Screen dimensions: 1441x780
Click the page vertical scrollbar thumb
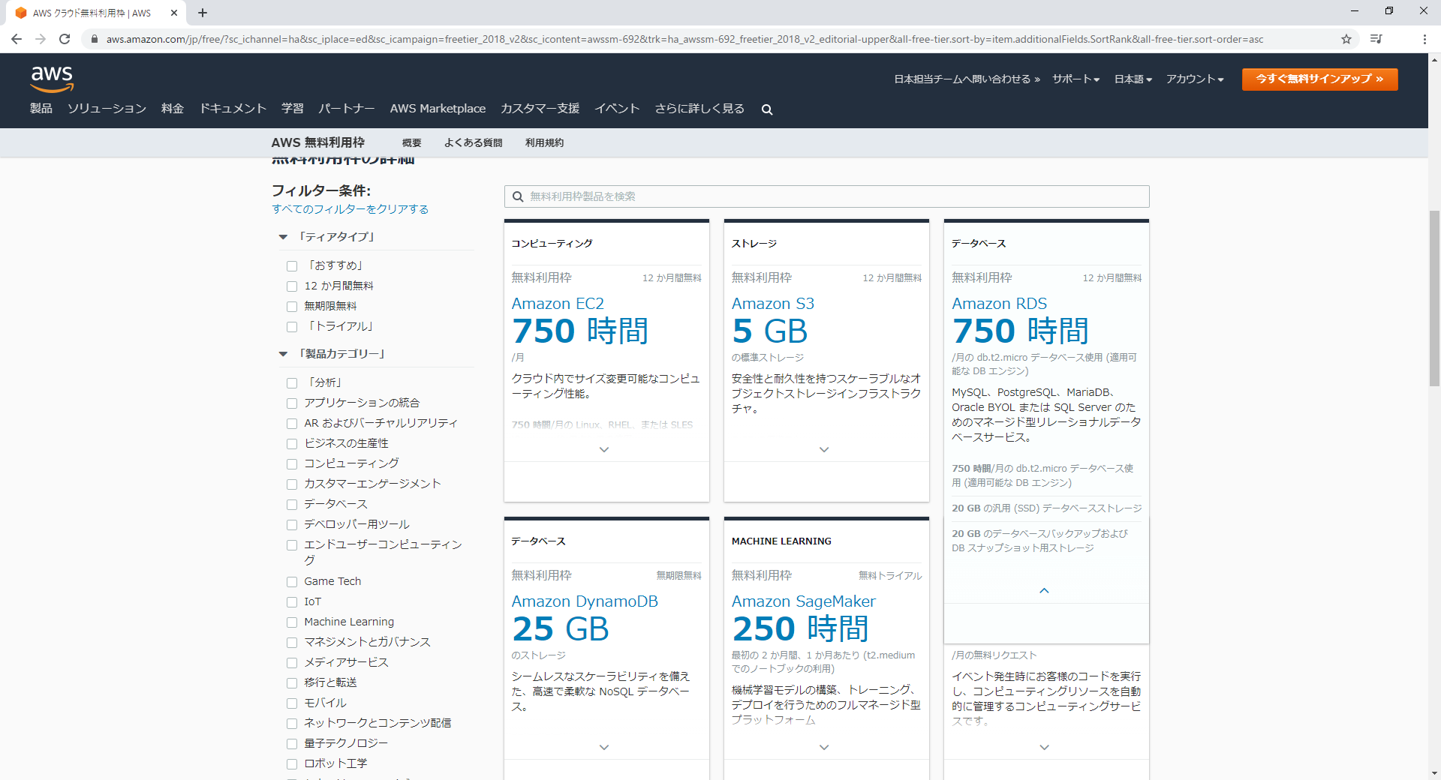pyautogui.click(x=1434, y=298)
